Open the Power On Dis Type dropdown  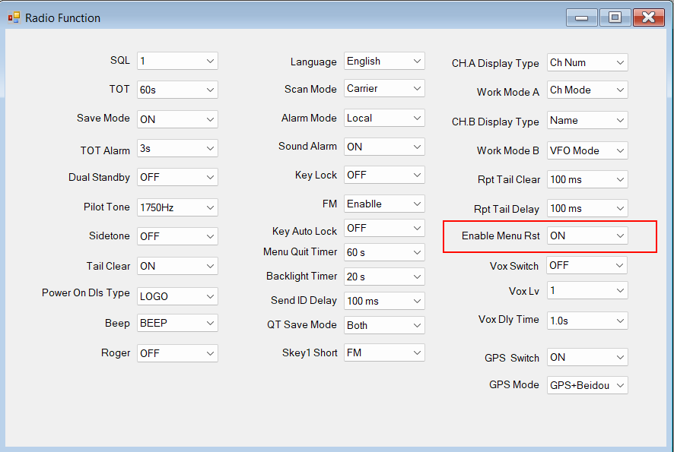(x=177, y=296)
